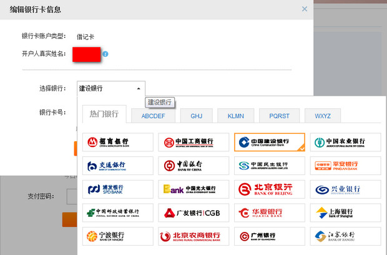The width and height of the screenshot is (387, 255).
Task: Select Bank of China 中国银行
Action: click(193, 166)
